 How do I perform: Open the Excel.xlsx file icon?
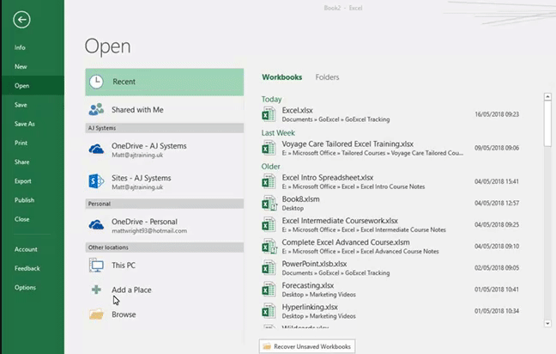point(269,114)
